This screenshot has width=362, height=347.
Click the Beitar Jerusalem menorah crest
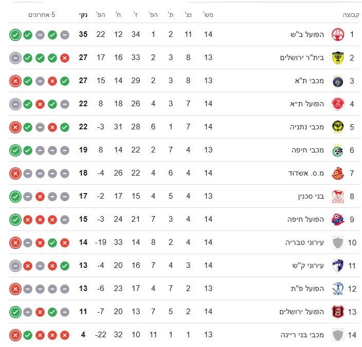point(337,58)
